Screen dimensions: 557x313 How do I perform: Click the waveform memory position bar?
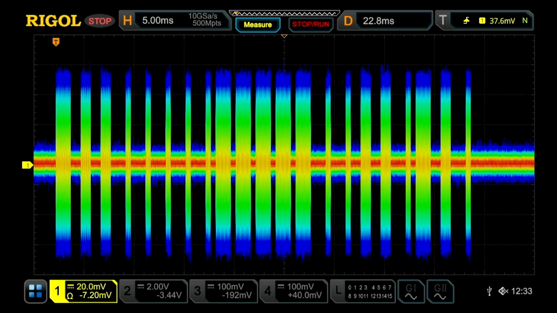(x=284, y=13)
